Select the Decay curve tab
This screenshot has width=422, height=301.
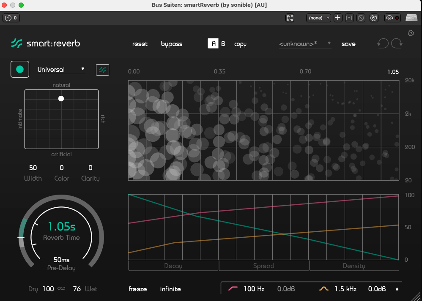[x=173, y=266]
